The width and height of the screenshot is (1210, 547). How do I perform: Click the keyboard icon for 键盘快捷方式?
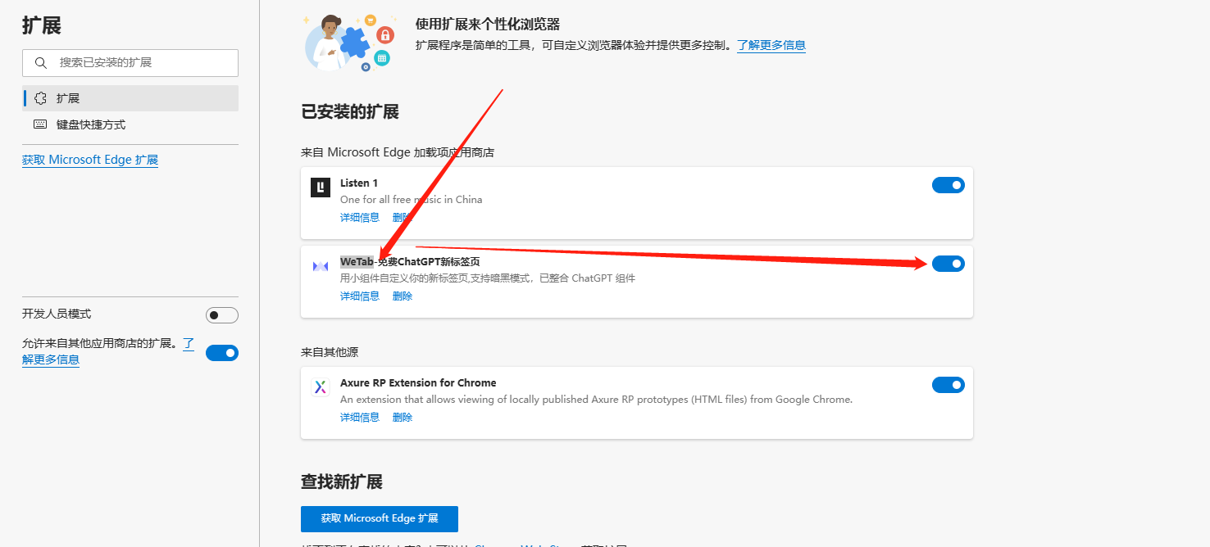coord(40,125)
